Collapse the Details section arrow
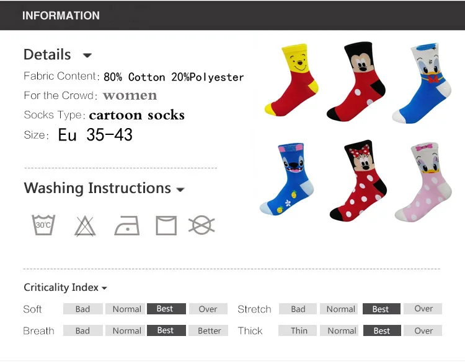The width and height of the screenshot is (465, 362). (x=87, y=55)
